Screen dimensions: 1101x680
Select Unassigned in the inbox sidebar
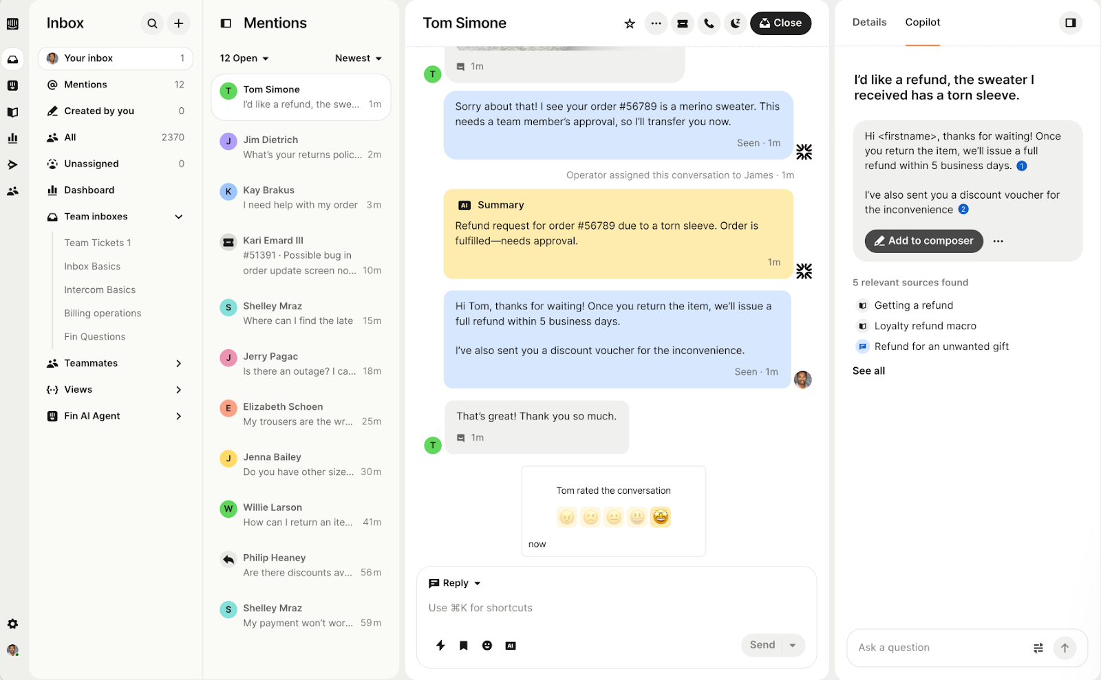point(92,164)
